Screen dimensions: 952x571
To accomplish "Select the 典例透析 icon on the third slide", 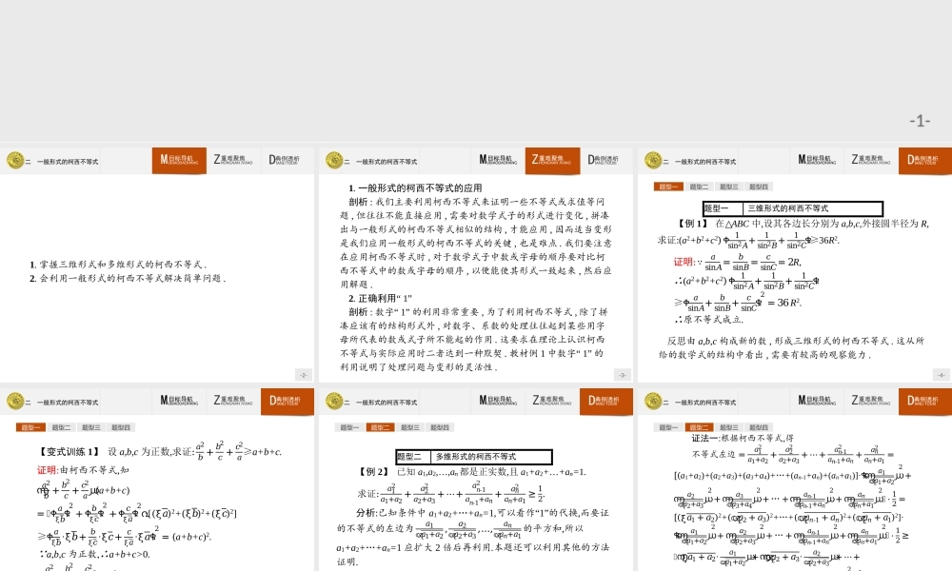I will [923, 160].
